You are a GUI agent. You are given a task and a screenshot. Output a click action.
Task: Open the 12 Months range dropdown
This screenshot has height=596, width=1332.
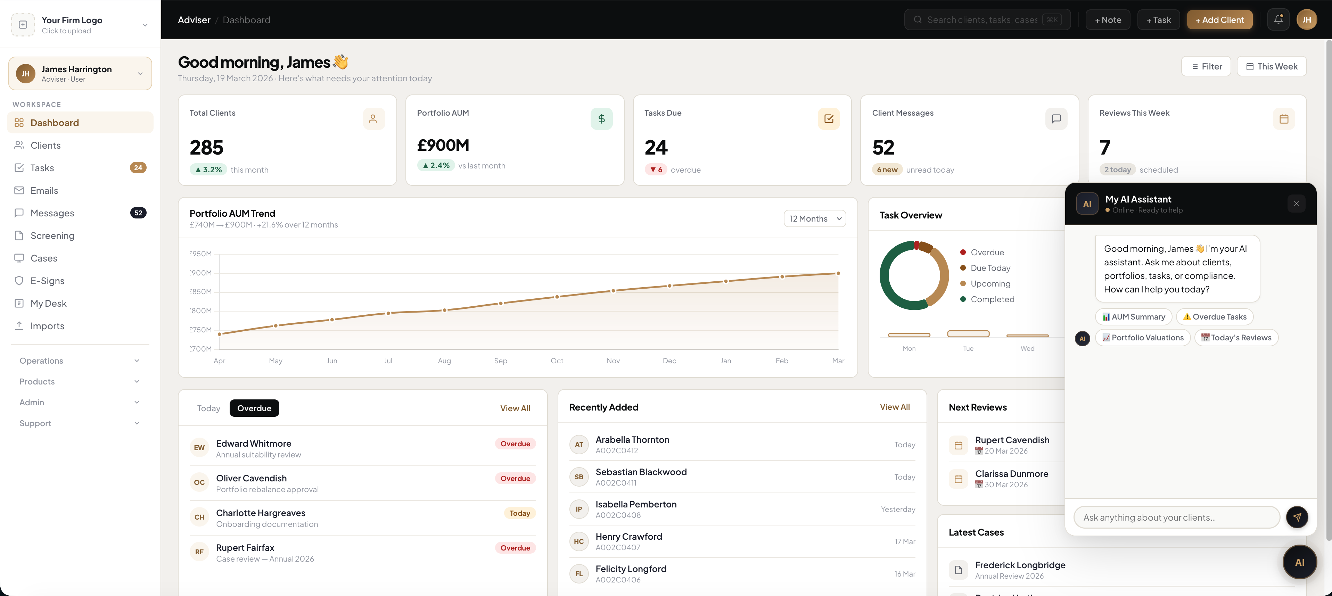click(814, 219)
